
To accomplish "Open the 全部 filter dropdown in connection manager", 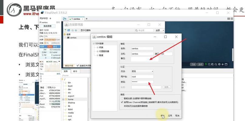I will [160, 30].
